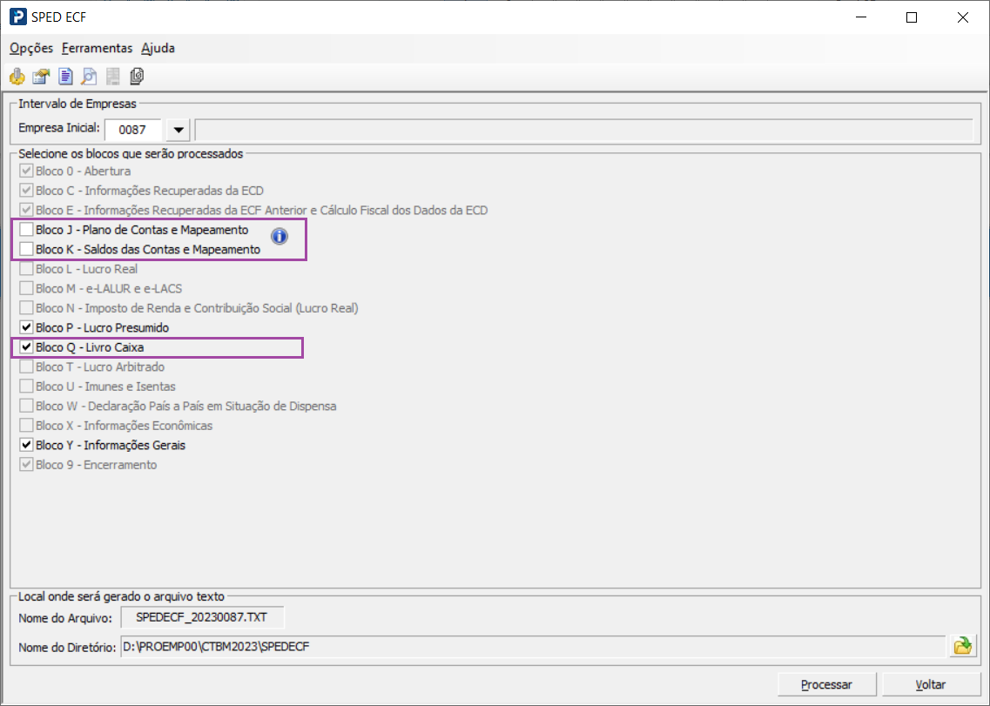Click the Bloco 9 - Encerramento checkbox
The image size is (990, 706).
tap(26, 464)
